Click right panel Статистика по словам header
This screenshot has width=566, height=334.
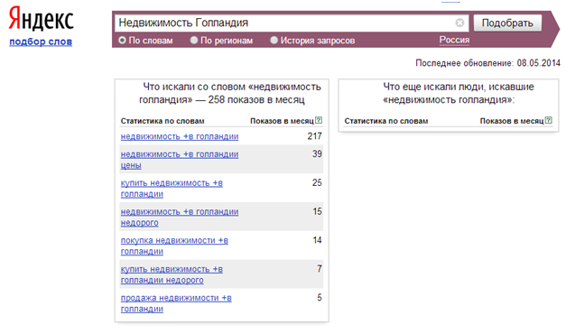tap(386, 121)
